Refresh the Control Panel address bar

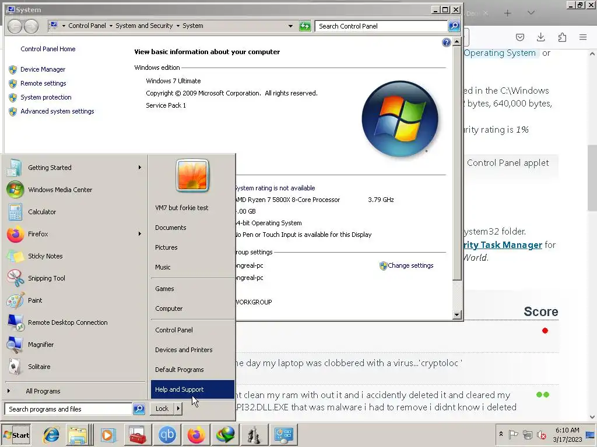pos(305,26)
